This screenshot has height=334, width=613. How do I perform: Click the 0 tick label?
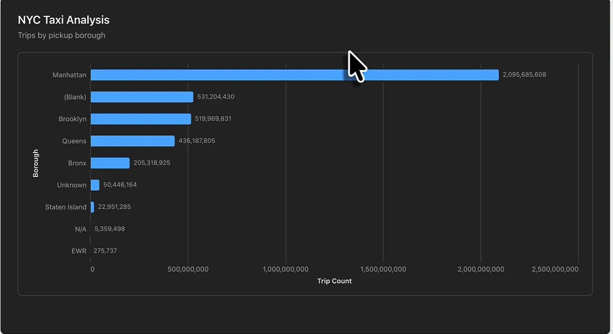(x=92, y=269)
